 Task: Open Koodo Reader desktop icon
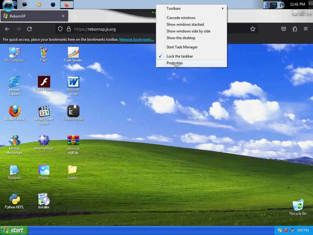pyautogui.click(x=73, y=113)
